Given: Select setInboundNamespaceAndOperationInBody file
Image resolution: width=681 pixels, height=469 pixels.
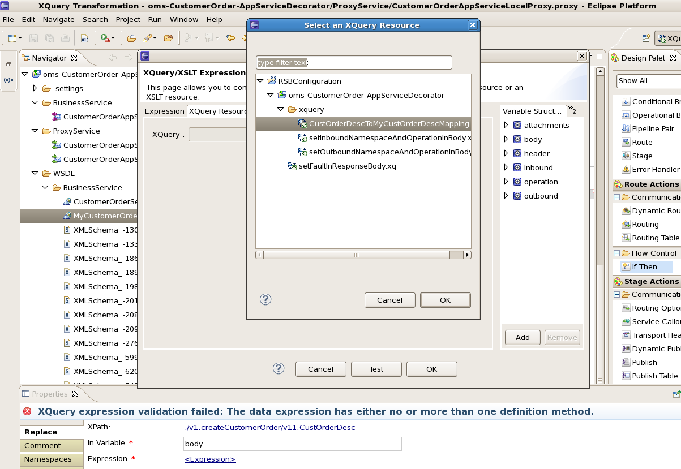Looking at the screenshot, I should (385, 137).
